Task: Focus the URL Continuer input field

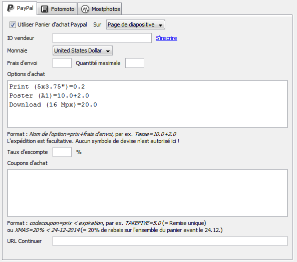Action: click(x=170, y=241)
